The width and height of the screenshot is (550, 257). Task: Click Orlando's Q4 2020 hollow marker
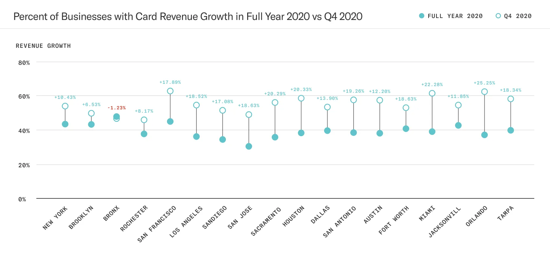[485, 92]
